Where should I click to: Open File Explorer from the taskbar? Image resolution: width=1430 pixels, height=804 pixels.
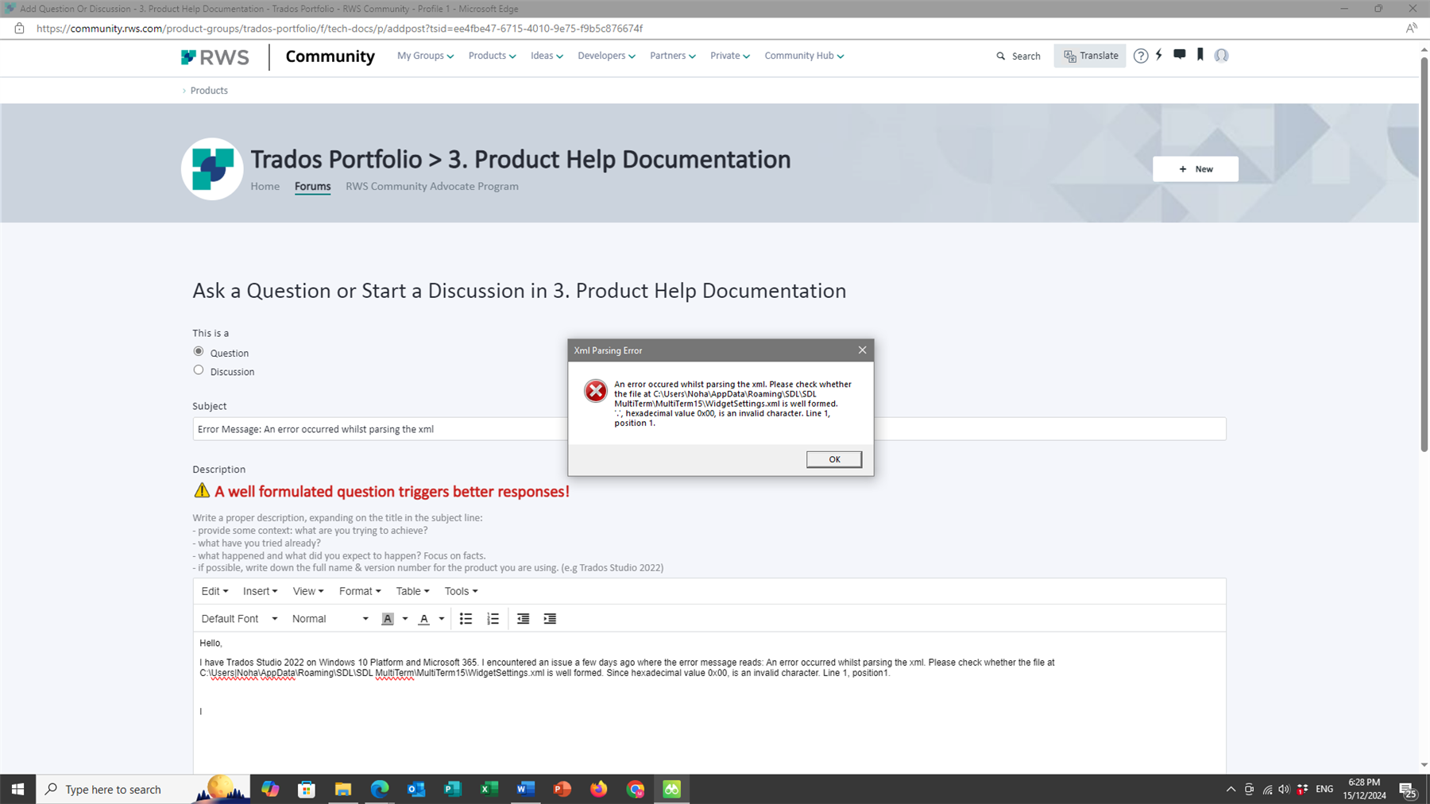tap(342, 789)
